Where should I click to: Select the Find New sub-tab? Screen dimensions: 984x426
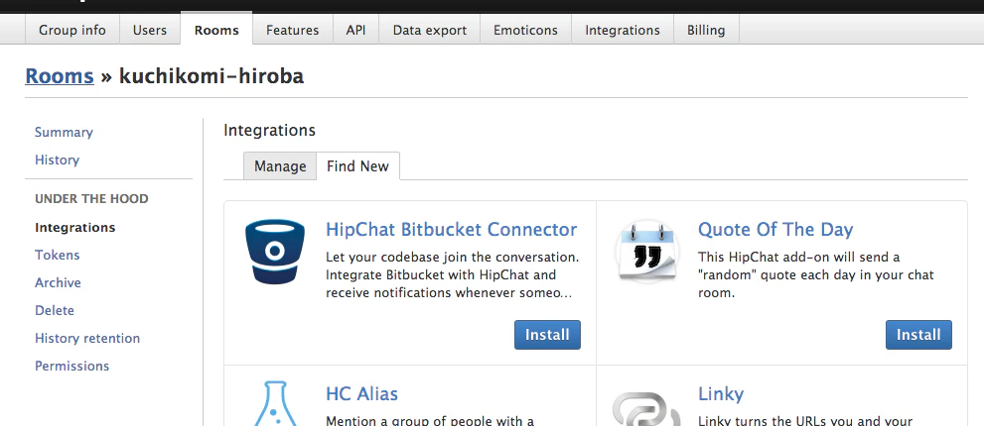357,166
